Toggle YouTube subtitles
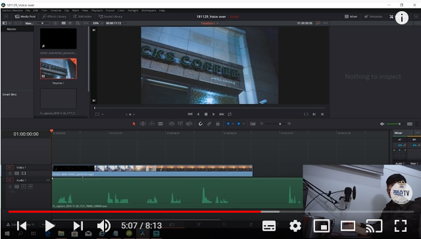Image resolution: width=421 pixels, height=239 pixels. [269, 226]
